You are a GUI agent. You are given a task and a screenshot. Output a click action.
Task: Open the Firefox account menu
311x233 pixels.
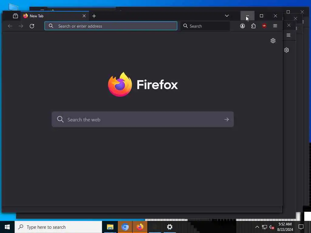(242, 26)
